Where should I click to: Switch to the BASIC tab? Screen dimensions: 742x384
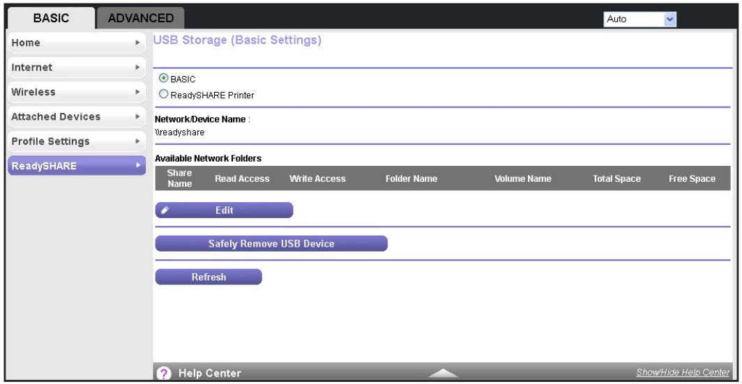(51, 18)
